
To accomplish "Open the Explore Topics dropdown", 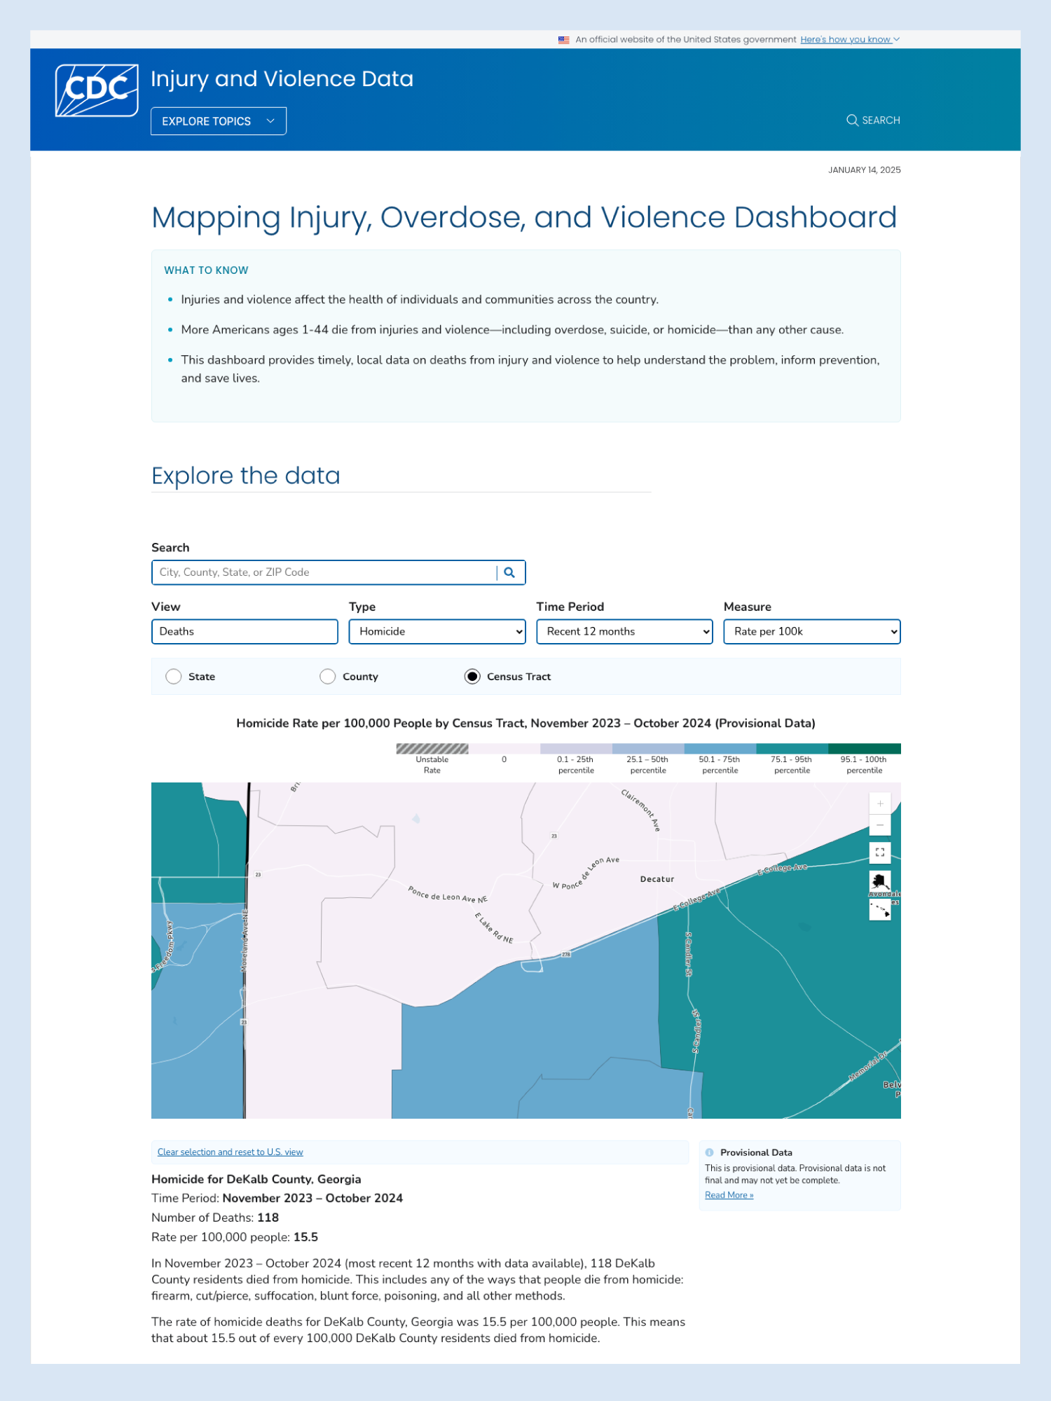I will coord(219,121).
